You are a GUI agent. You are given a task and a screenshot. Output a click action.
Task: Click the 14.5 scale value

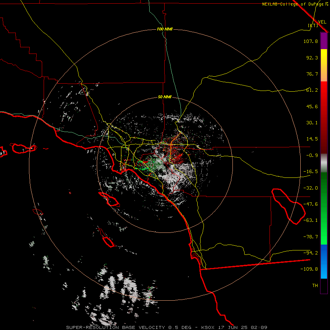tap(312, 139)
